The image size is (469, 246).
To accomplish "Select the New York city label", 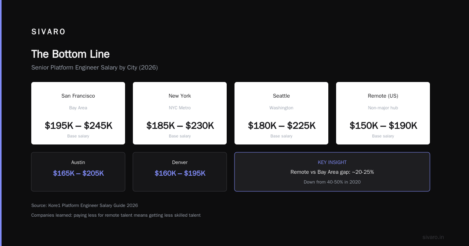I will click(x=180, y=96).
